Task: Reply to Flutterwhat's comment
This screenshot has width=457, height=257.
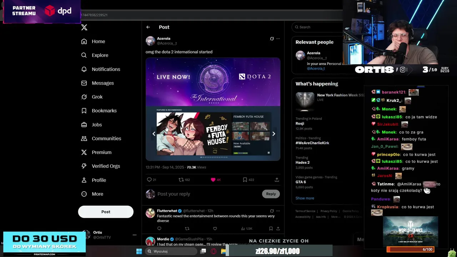Action: (159, 228)
